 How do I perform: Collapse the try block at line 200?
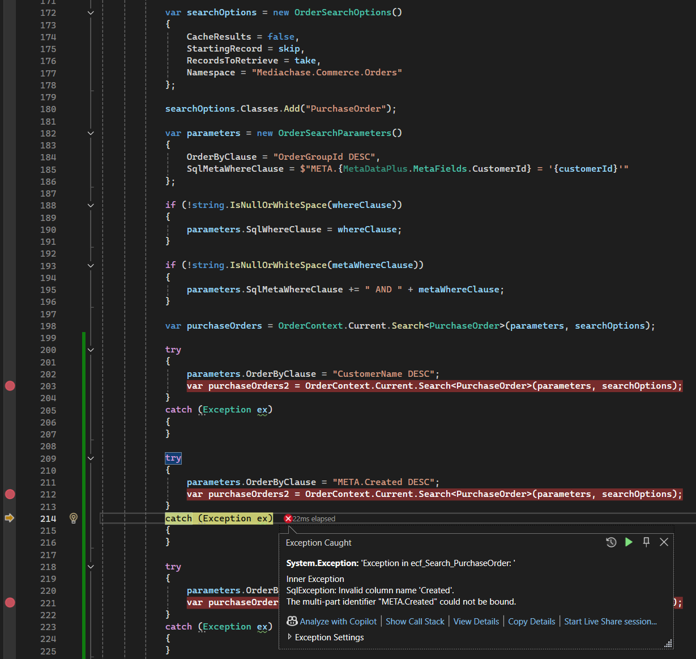(x=91, y=350)
